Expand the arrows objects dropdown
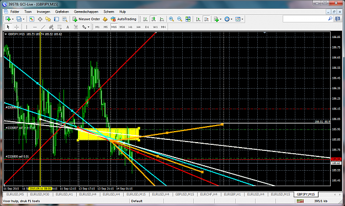 click(89, 27)
